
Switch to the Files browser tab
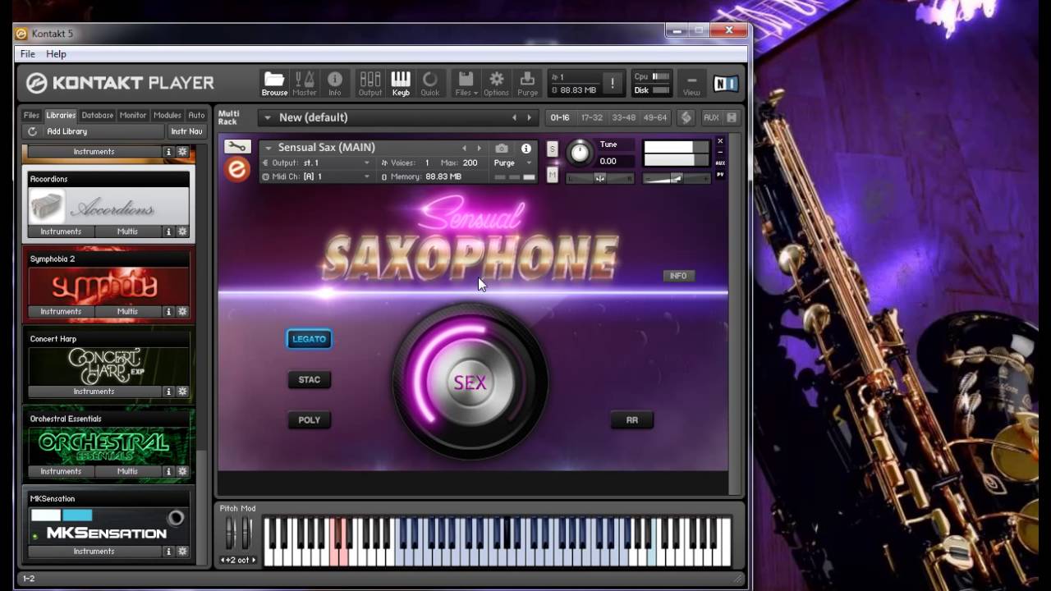coord(31,115)
